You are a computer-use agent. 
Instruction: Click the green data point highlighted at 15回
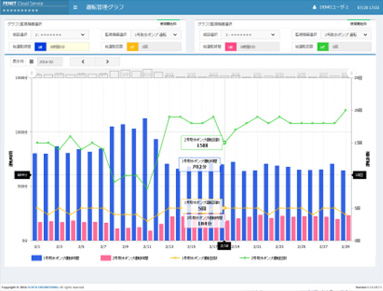tap(224, 143)
